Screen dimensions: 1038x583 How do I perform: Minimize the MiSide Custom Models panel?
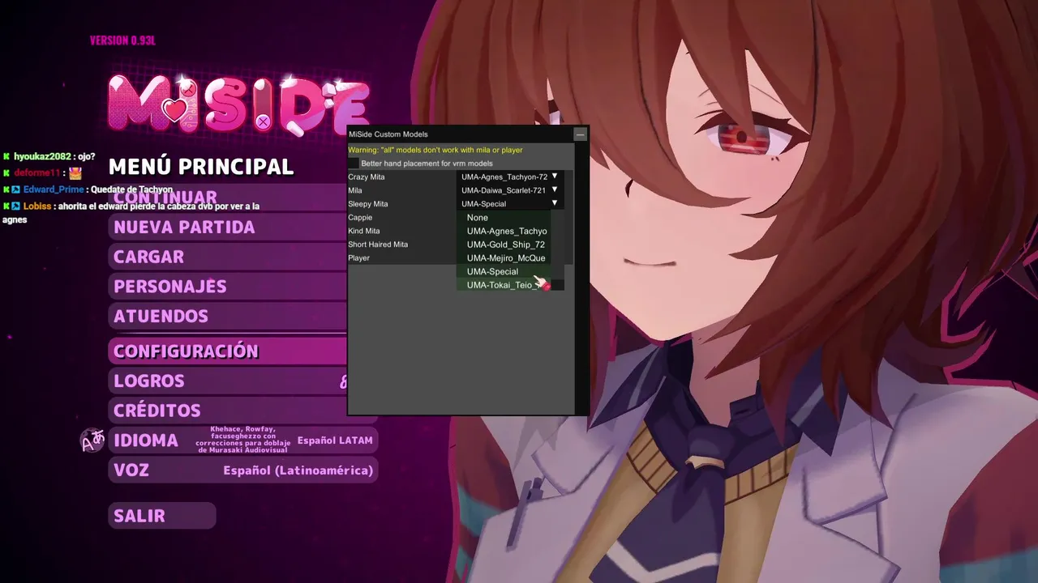pos(580,134)
